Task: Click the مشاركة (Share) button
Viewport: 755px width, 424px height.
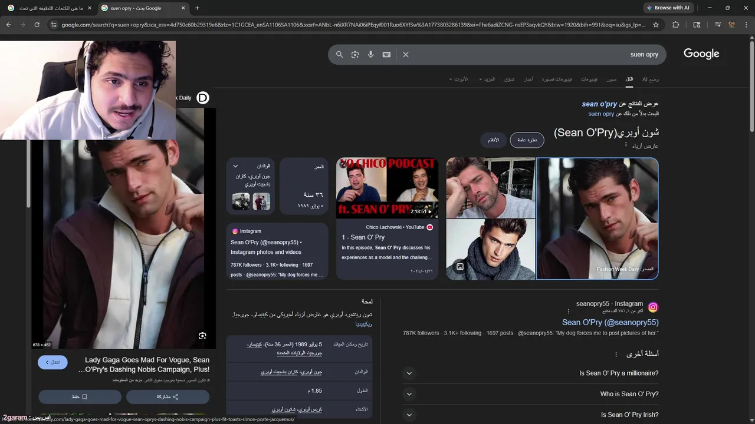Action: (168, 397)
